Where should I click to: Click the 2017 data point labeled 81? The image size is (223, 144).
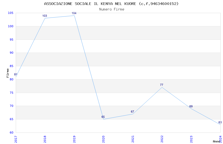(16, 74)
